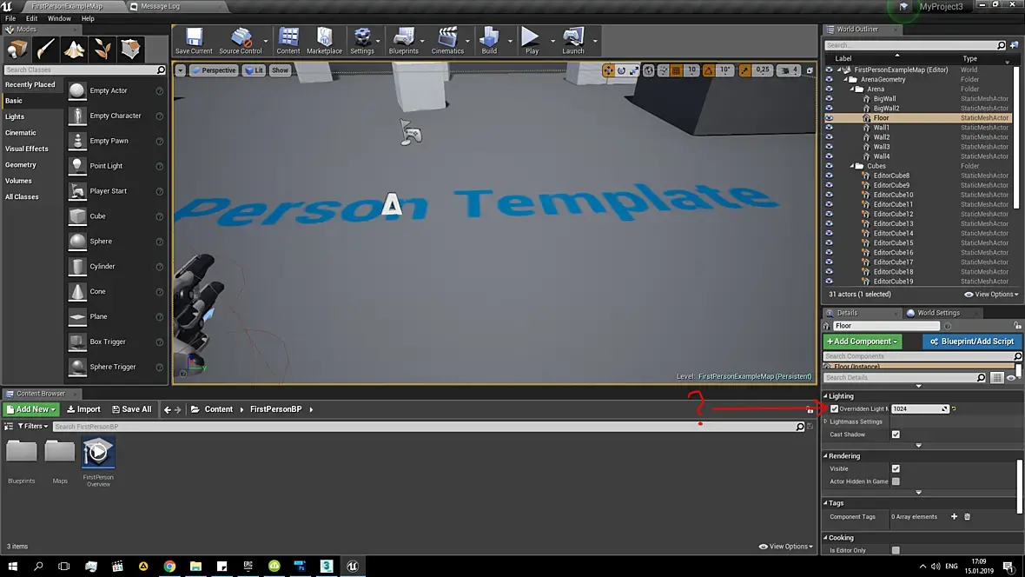Open Play options dropdown arrow
This screenshot has width=1025, height=577.
point(552,41)
